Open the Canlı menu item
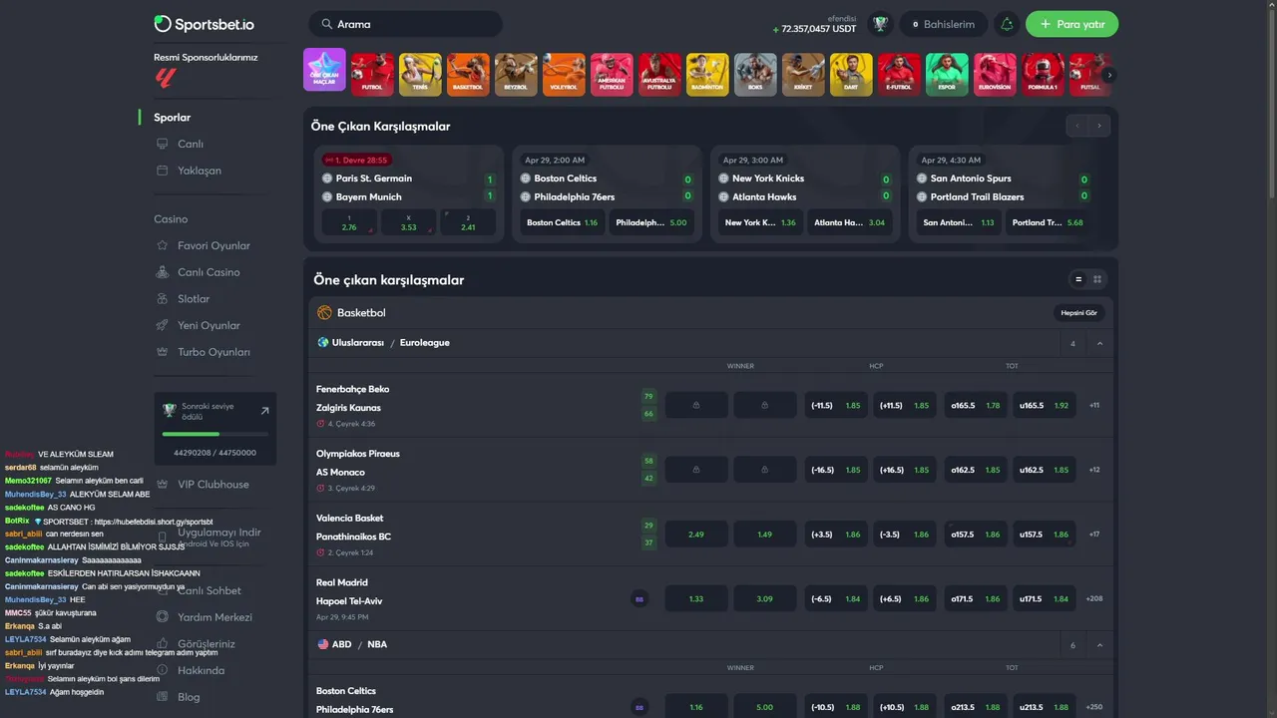 pos(191,144)
